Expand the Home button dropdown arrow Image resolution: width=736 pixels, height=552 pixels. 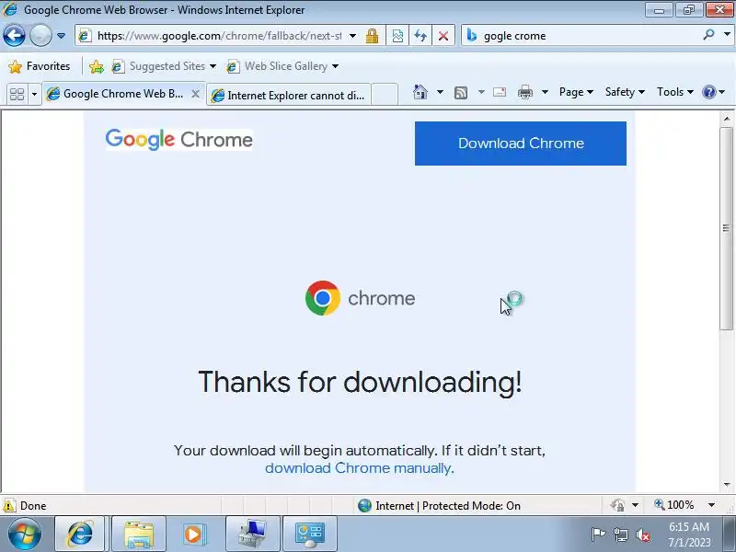(440, 92)
